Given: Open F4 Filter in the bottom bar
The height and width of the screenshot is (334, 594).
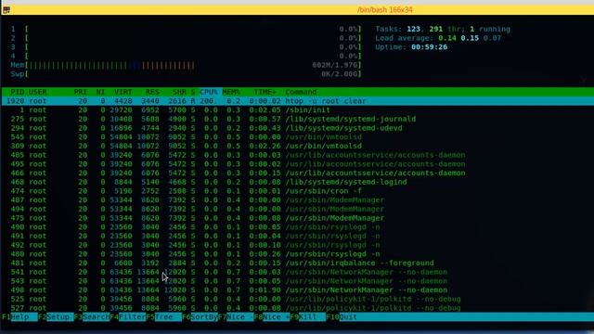Looking at the screenshot, I should [128, 317].
